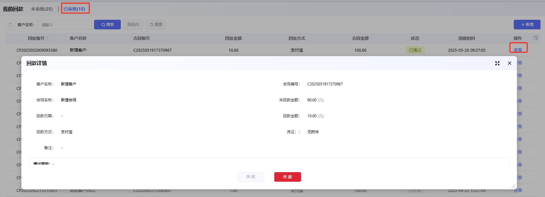
Task: Open the 筛选(0) filter options
Action: tap(133, 25)
